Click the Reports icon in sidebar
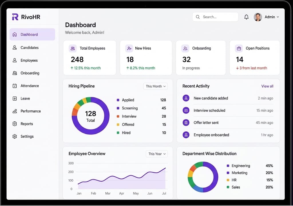 click(x=15, y=124)
